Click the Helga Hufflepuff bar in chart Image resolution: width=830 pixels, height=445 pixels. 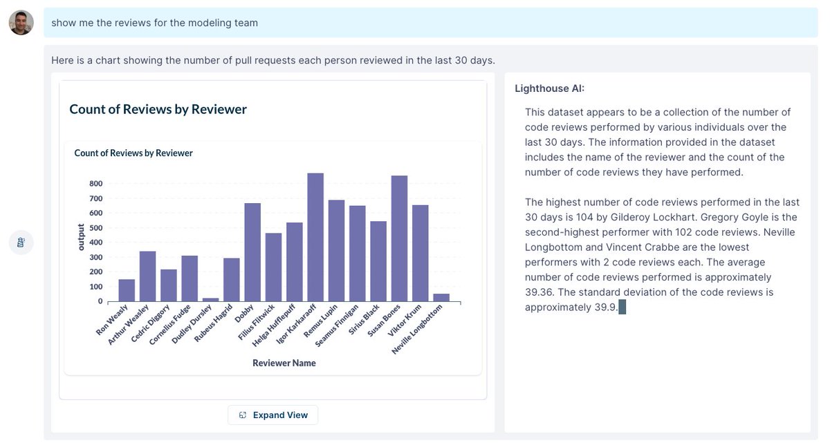[295, 262]
